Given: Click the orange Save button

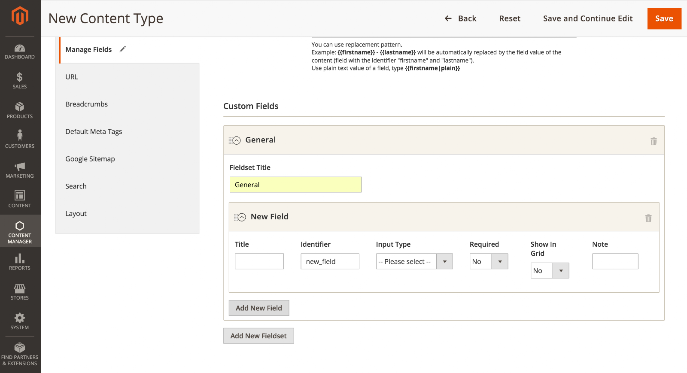Looking at the screenshot, I should point(664,18).
